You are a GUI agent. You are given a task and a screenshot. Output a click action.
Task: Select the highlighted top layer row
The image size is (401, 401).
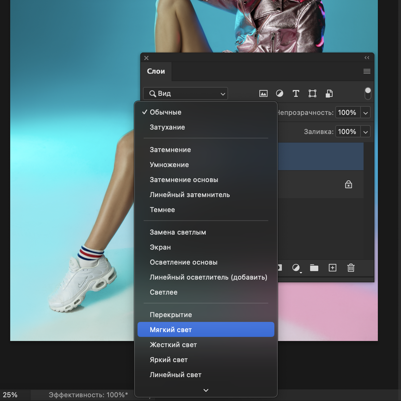click(x=321, y=157)
